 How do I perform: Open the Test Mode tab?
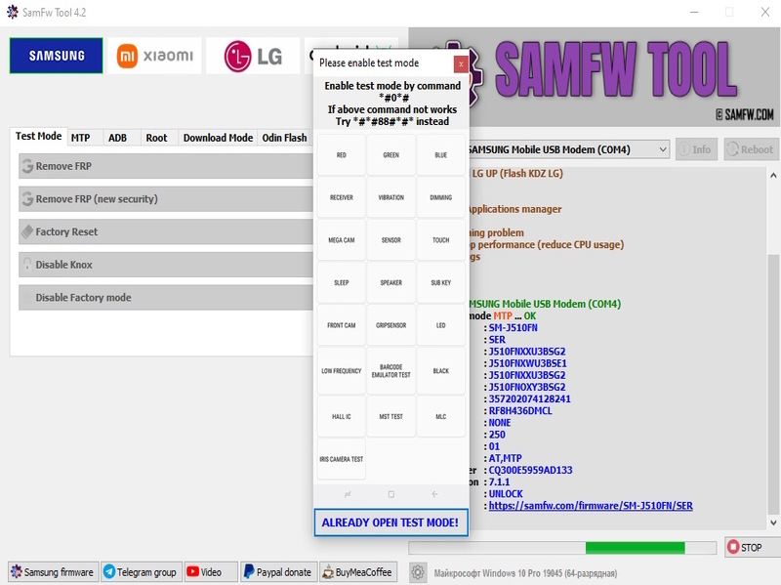point(38,136)
